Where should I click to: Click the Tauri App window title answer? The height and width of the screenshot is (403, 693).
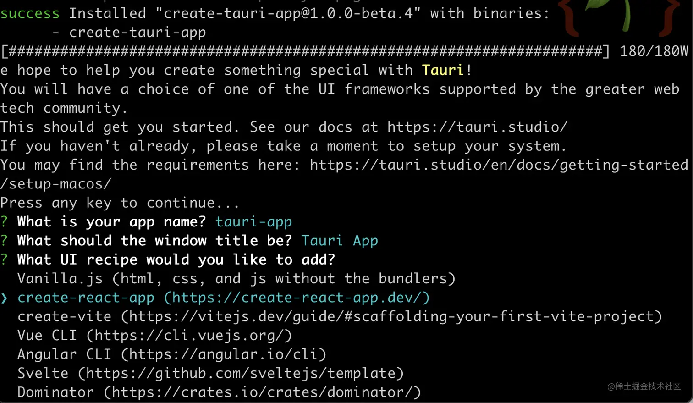coord(339,241)
